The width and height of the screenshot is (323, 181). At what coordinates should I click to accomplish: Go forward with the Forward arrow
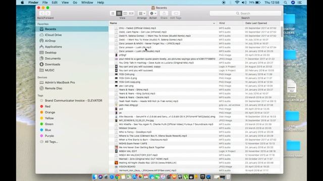tap(47, 14)
